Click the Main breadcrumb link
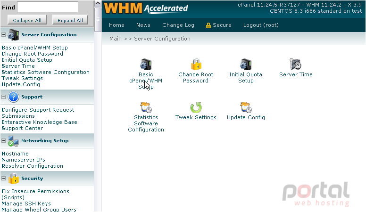Viewport: 366px width, 212px height. (x=116, y=39)
